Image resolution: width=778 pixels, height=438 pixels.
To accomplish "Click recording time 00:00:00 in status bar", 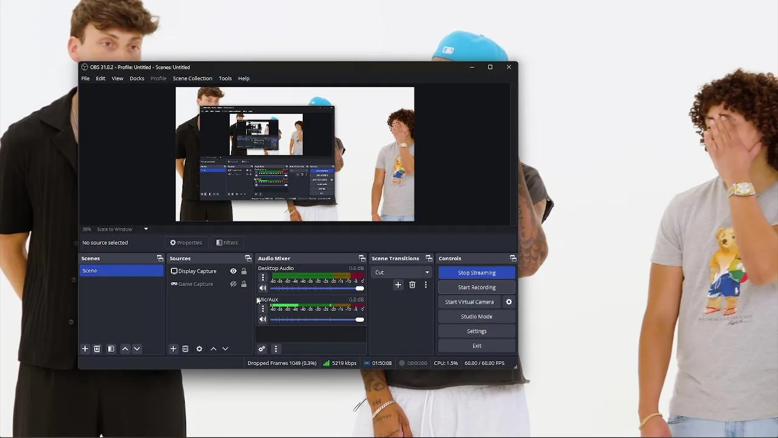I will coord(413,363).
